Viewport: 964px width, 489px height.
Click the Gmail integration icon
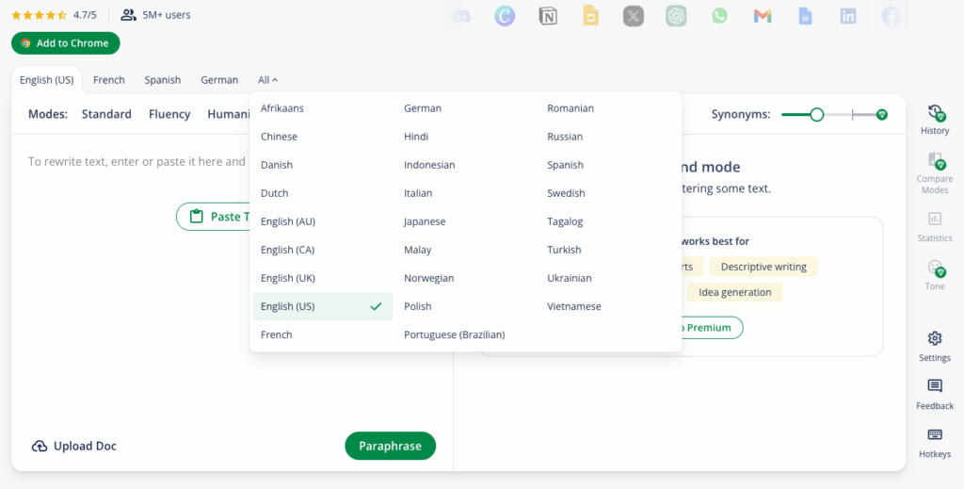point(763,17)
